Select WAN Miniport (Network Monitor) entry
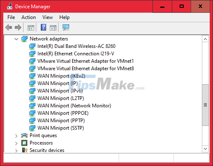213x166 pixels. coord(74,106)
